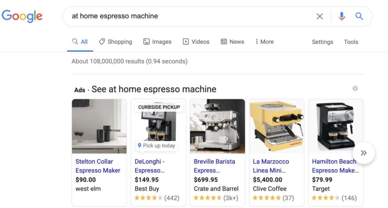Image resolution: width=388 pixels, height=208 pixels.
Task: Click the Best Buy seller name
Action: pyautogui.click(x=147, y=189)
